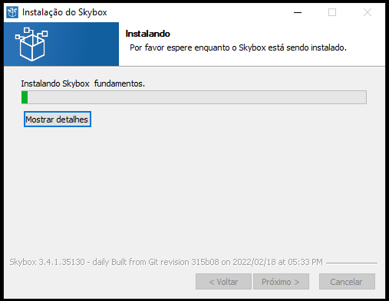389x301 pixels.
Task: Click the empty gray part of the progress bar
Action: (197, 97)
